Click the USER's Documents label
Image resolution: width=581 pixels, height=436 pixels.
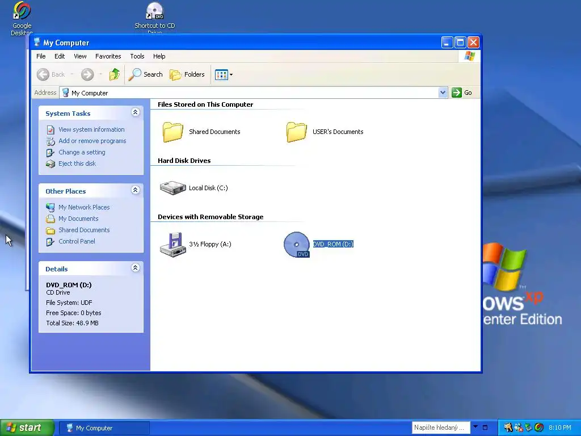pyautogui.click(x=338, y=132)
